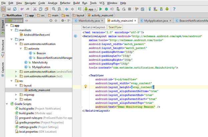Viewport: 208px width, 137px height.
Task: Click the TextView breadcrumb button
Action: point(115,27)
